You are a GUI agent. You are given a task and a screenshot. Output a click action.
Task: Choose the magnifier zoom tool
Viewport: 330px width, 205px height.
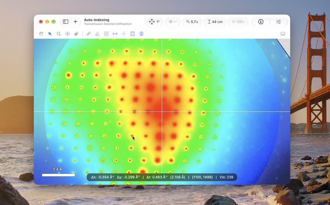59,34
